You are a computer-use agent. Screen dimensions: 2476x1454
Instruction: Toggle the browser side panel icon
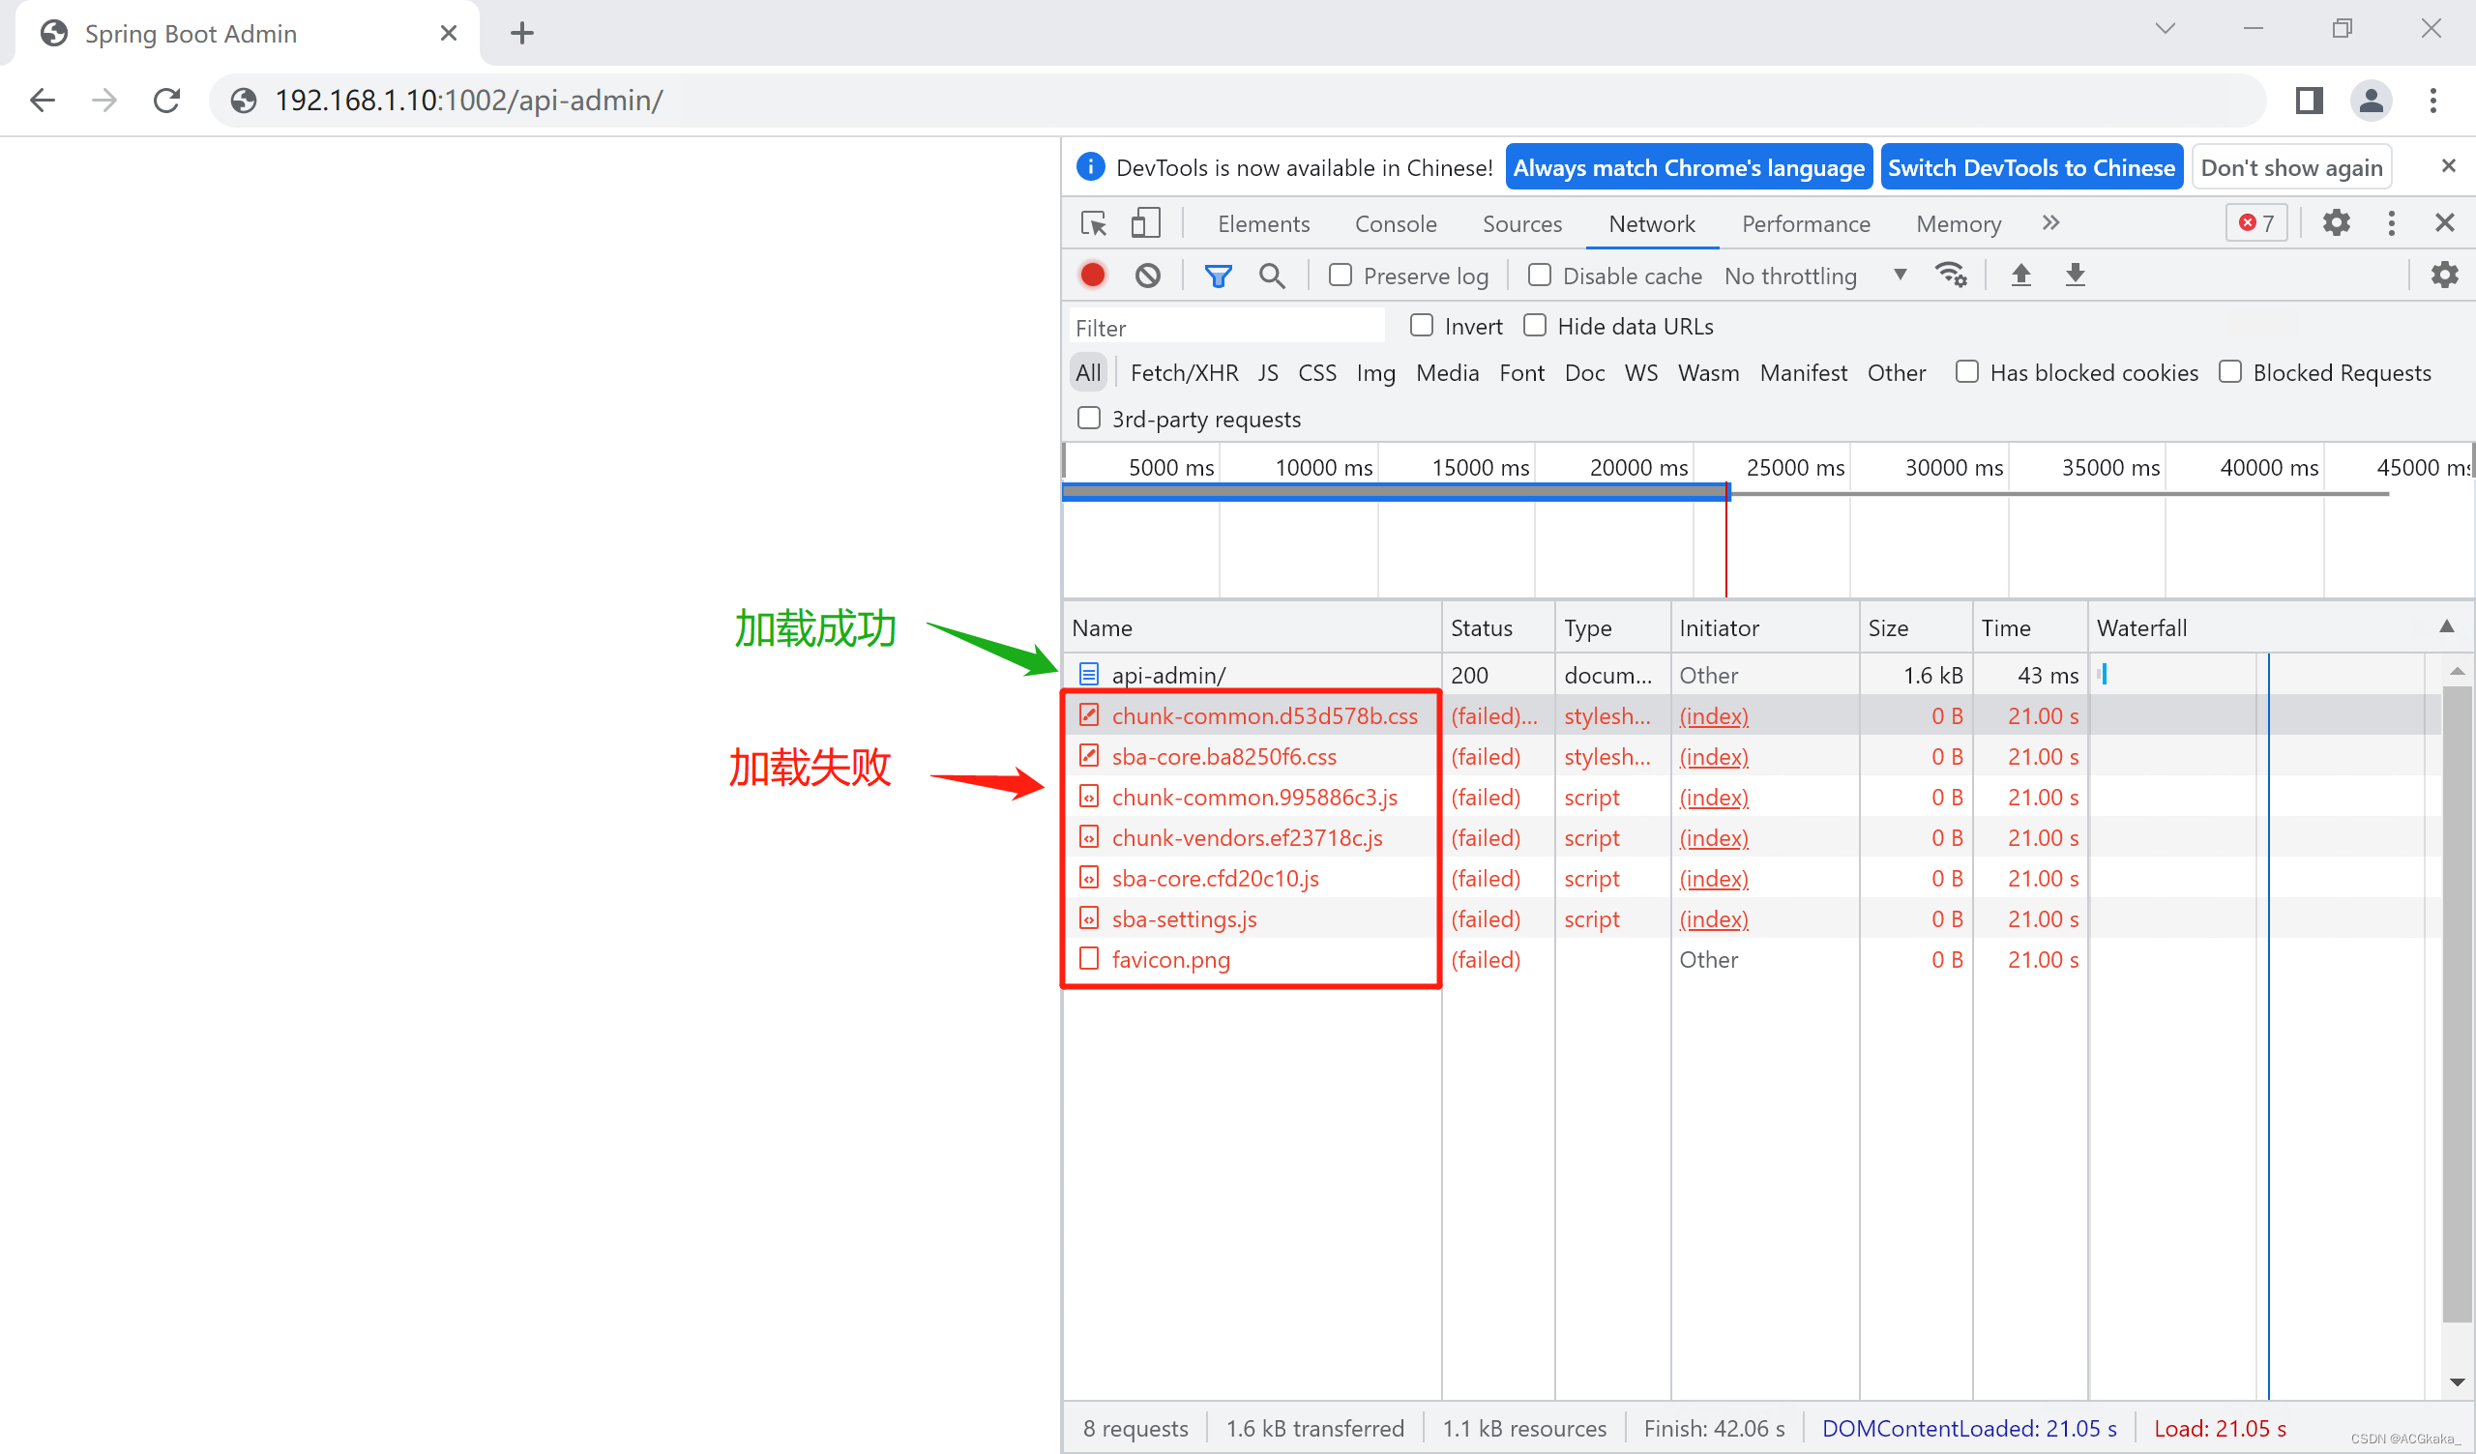(x=2309, y=101)
